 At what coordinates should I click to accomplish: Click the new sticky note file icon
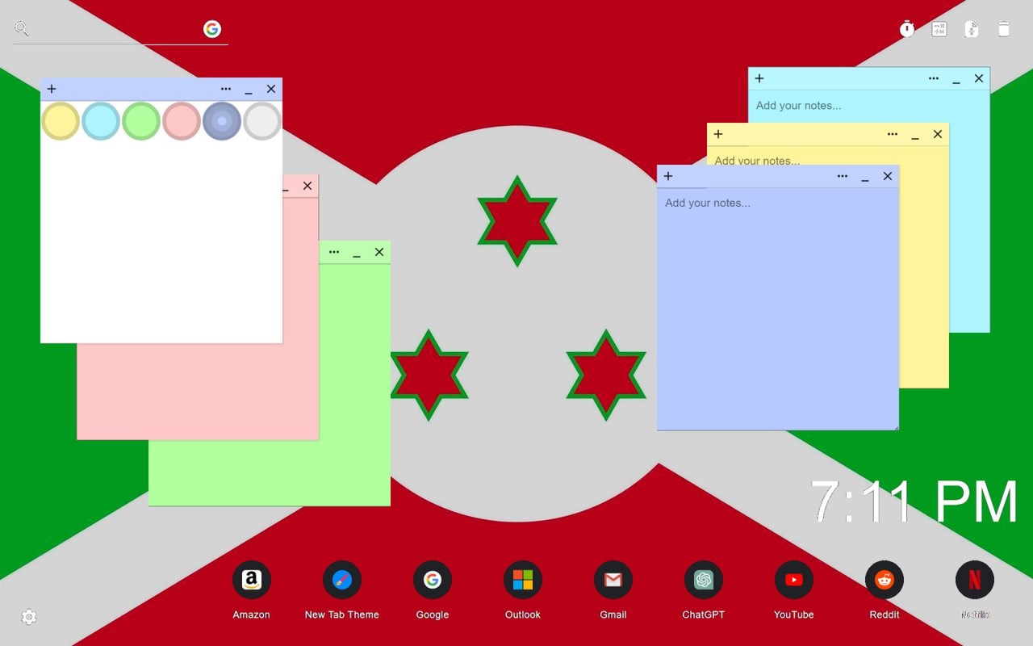tap(972, 29)
